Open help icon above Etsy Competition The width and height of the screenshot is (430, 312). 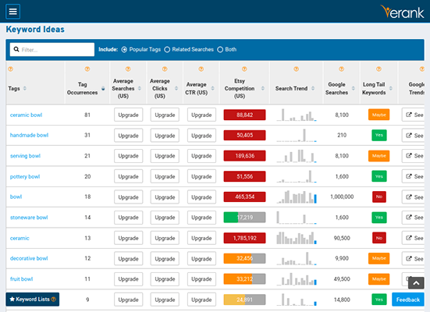click(244, 69)
